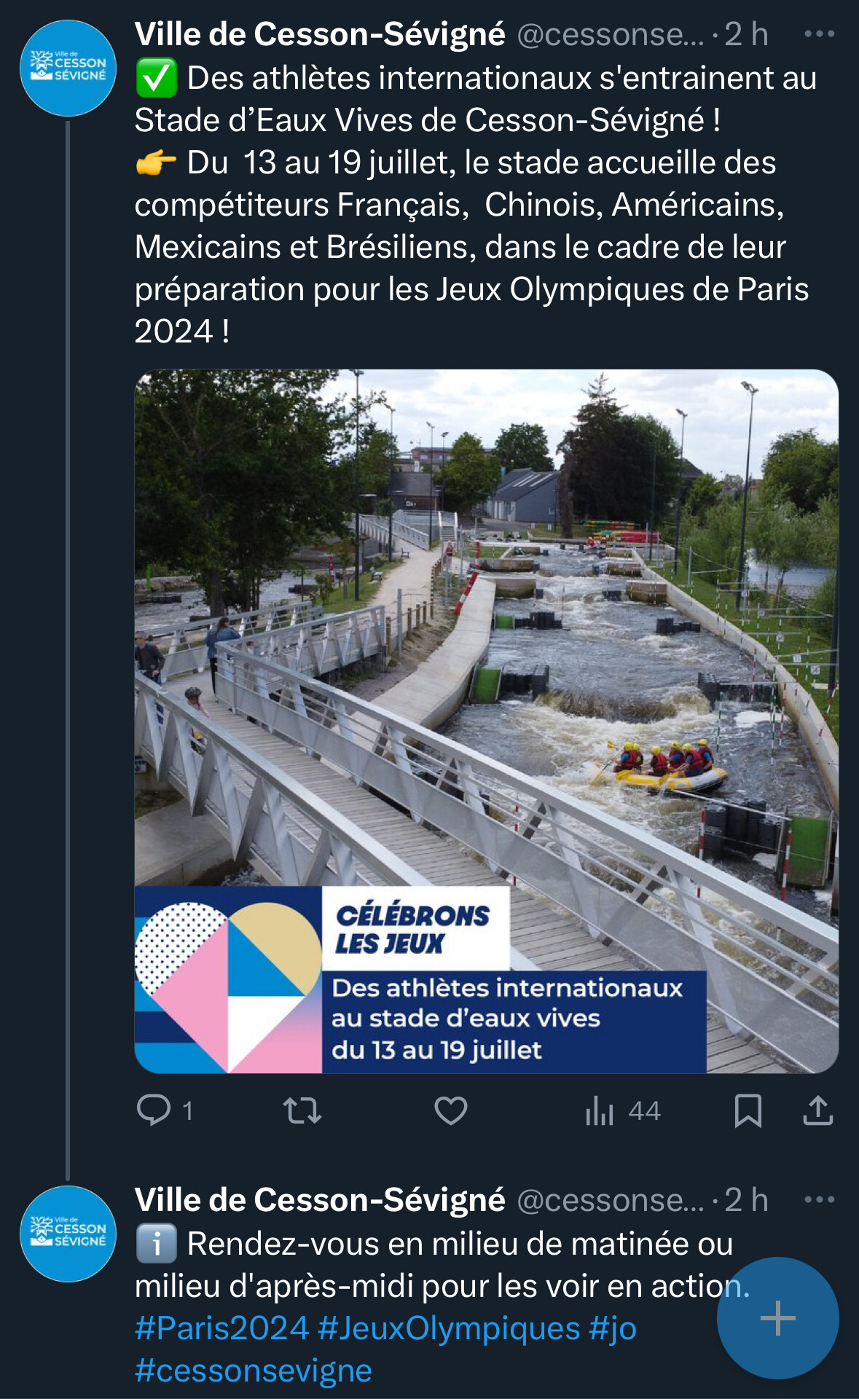Like the Stade d'Eaux Vives tweet
The height and width of the screenshot is (1399, 859).
click(x=451, y=1110)
